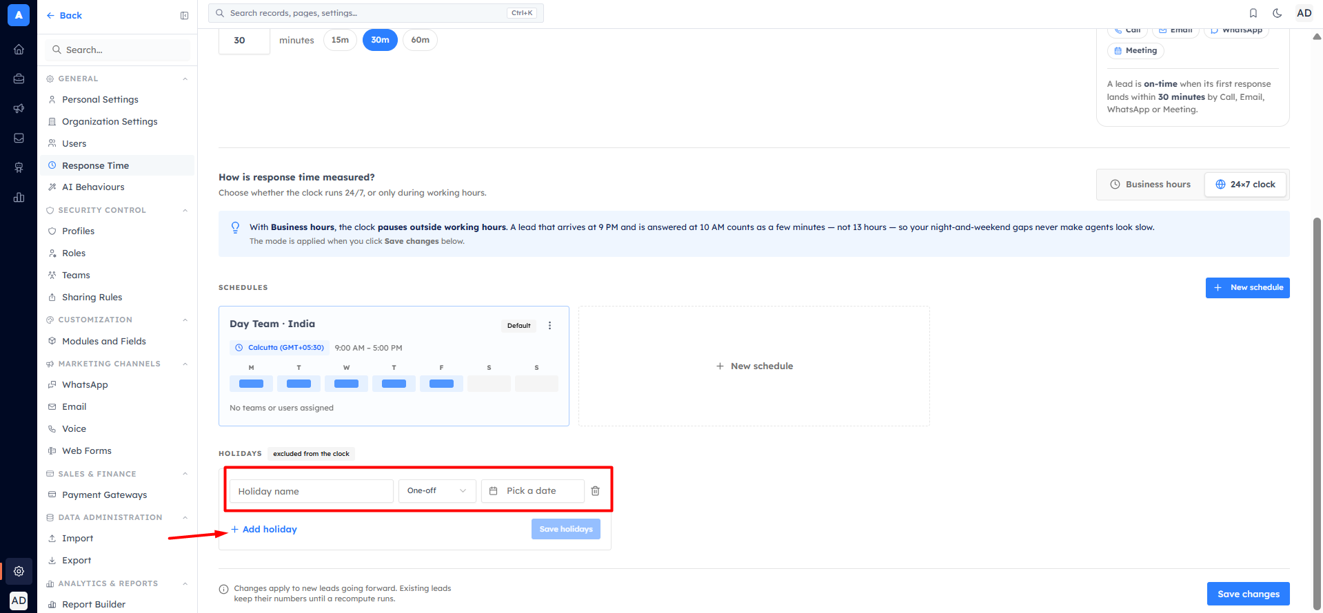The width and height of the screenshot is (1323, 613).
Task: Choose the 30m preset
Action: tap(380, 40)
